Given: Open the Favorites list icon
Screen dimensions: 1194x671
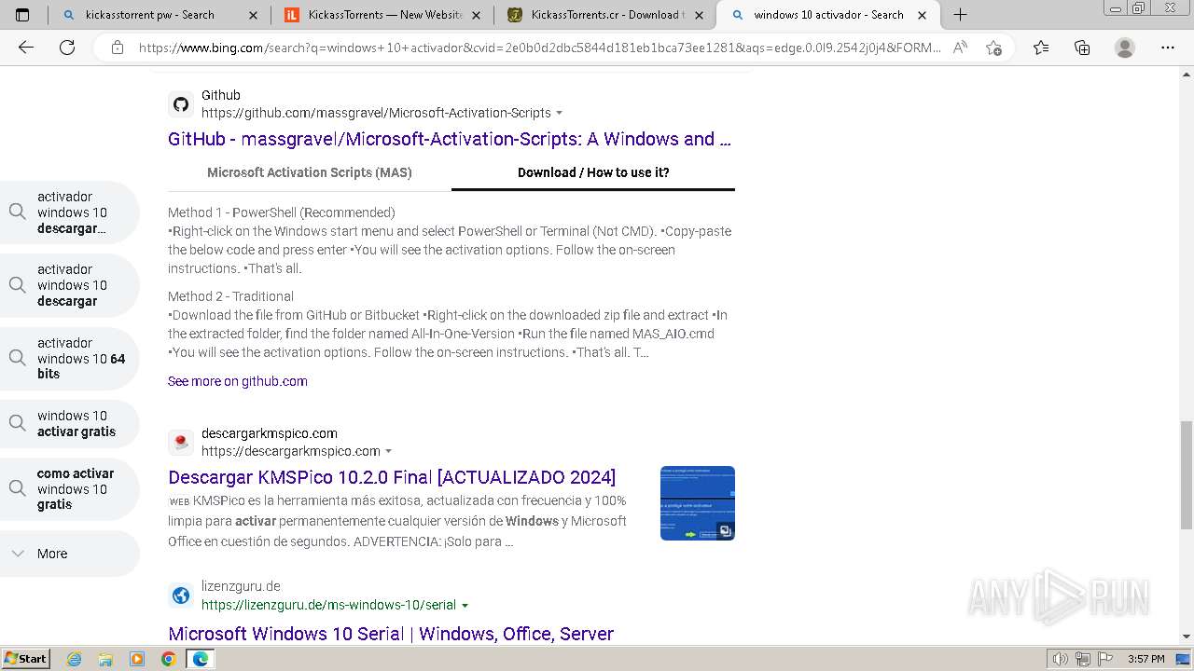Looking at the screenshot, I should click(x=1041, y=48).
